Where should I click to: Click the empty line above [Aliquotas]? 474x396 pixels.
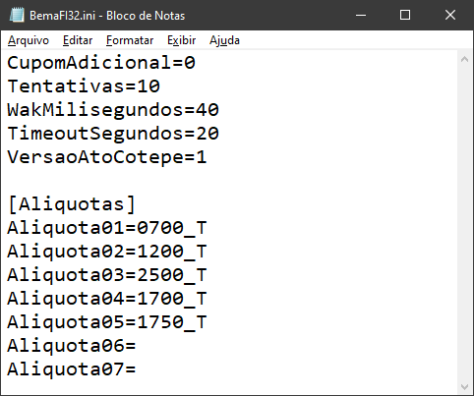pyautogui.click(x=229, y=181)
